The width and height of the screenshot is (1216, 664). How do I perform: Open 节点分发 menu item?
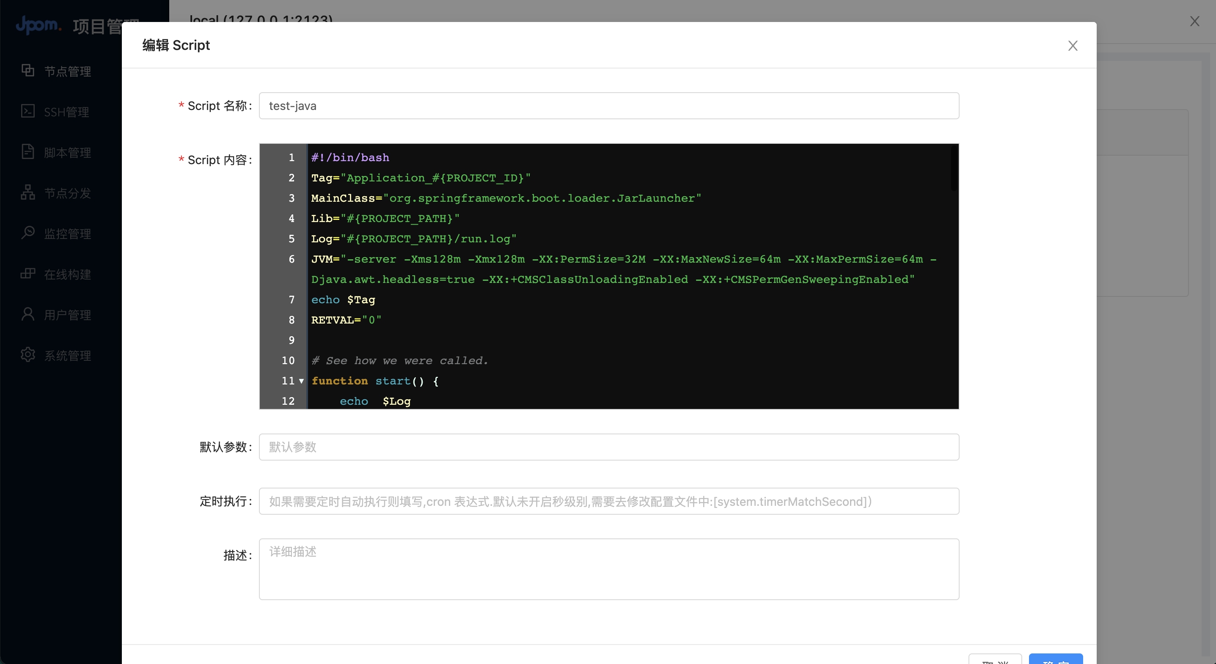tap(61, 192)
